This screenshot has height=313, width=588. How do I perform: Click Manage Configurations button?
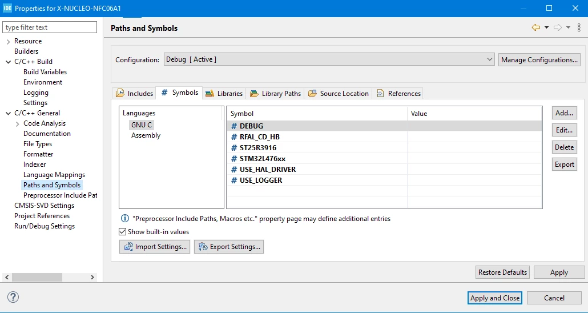click(x=539, y=59)
